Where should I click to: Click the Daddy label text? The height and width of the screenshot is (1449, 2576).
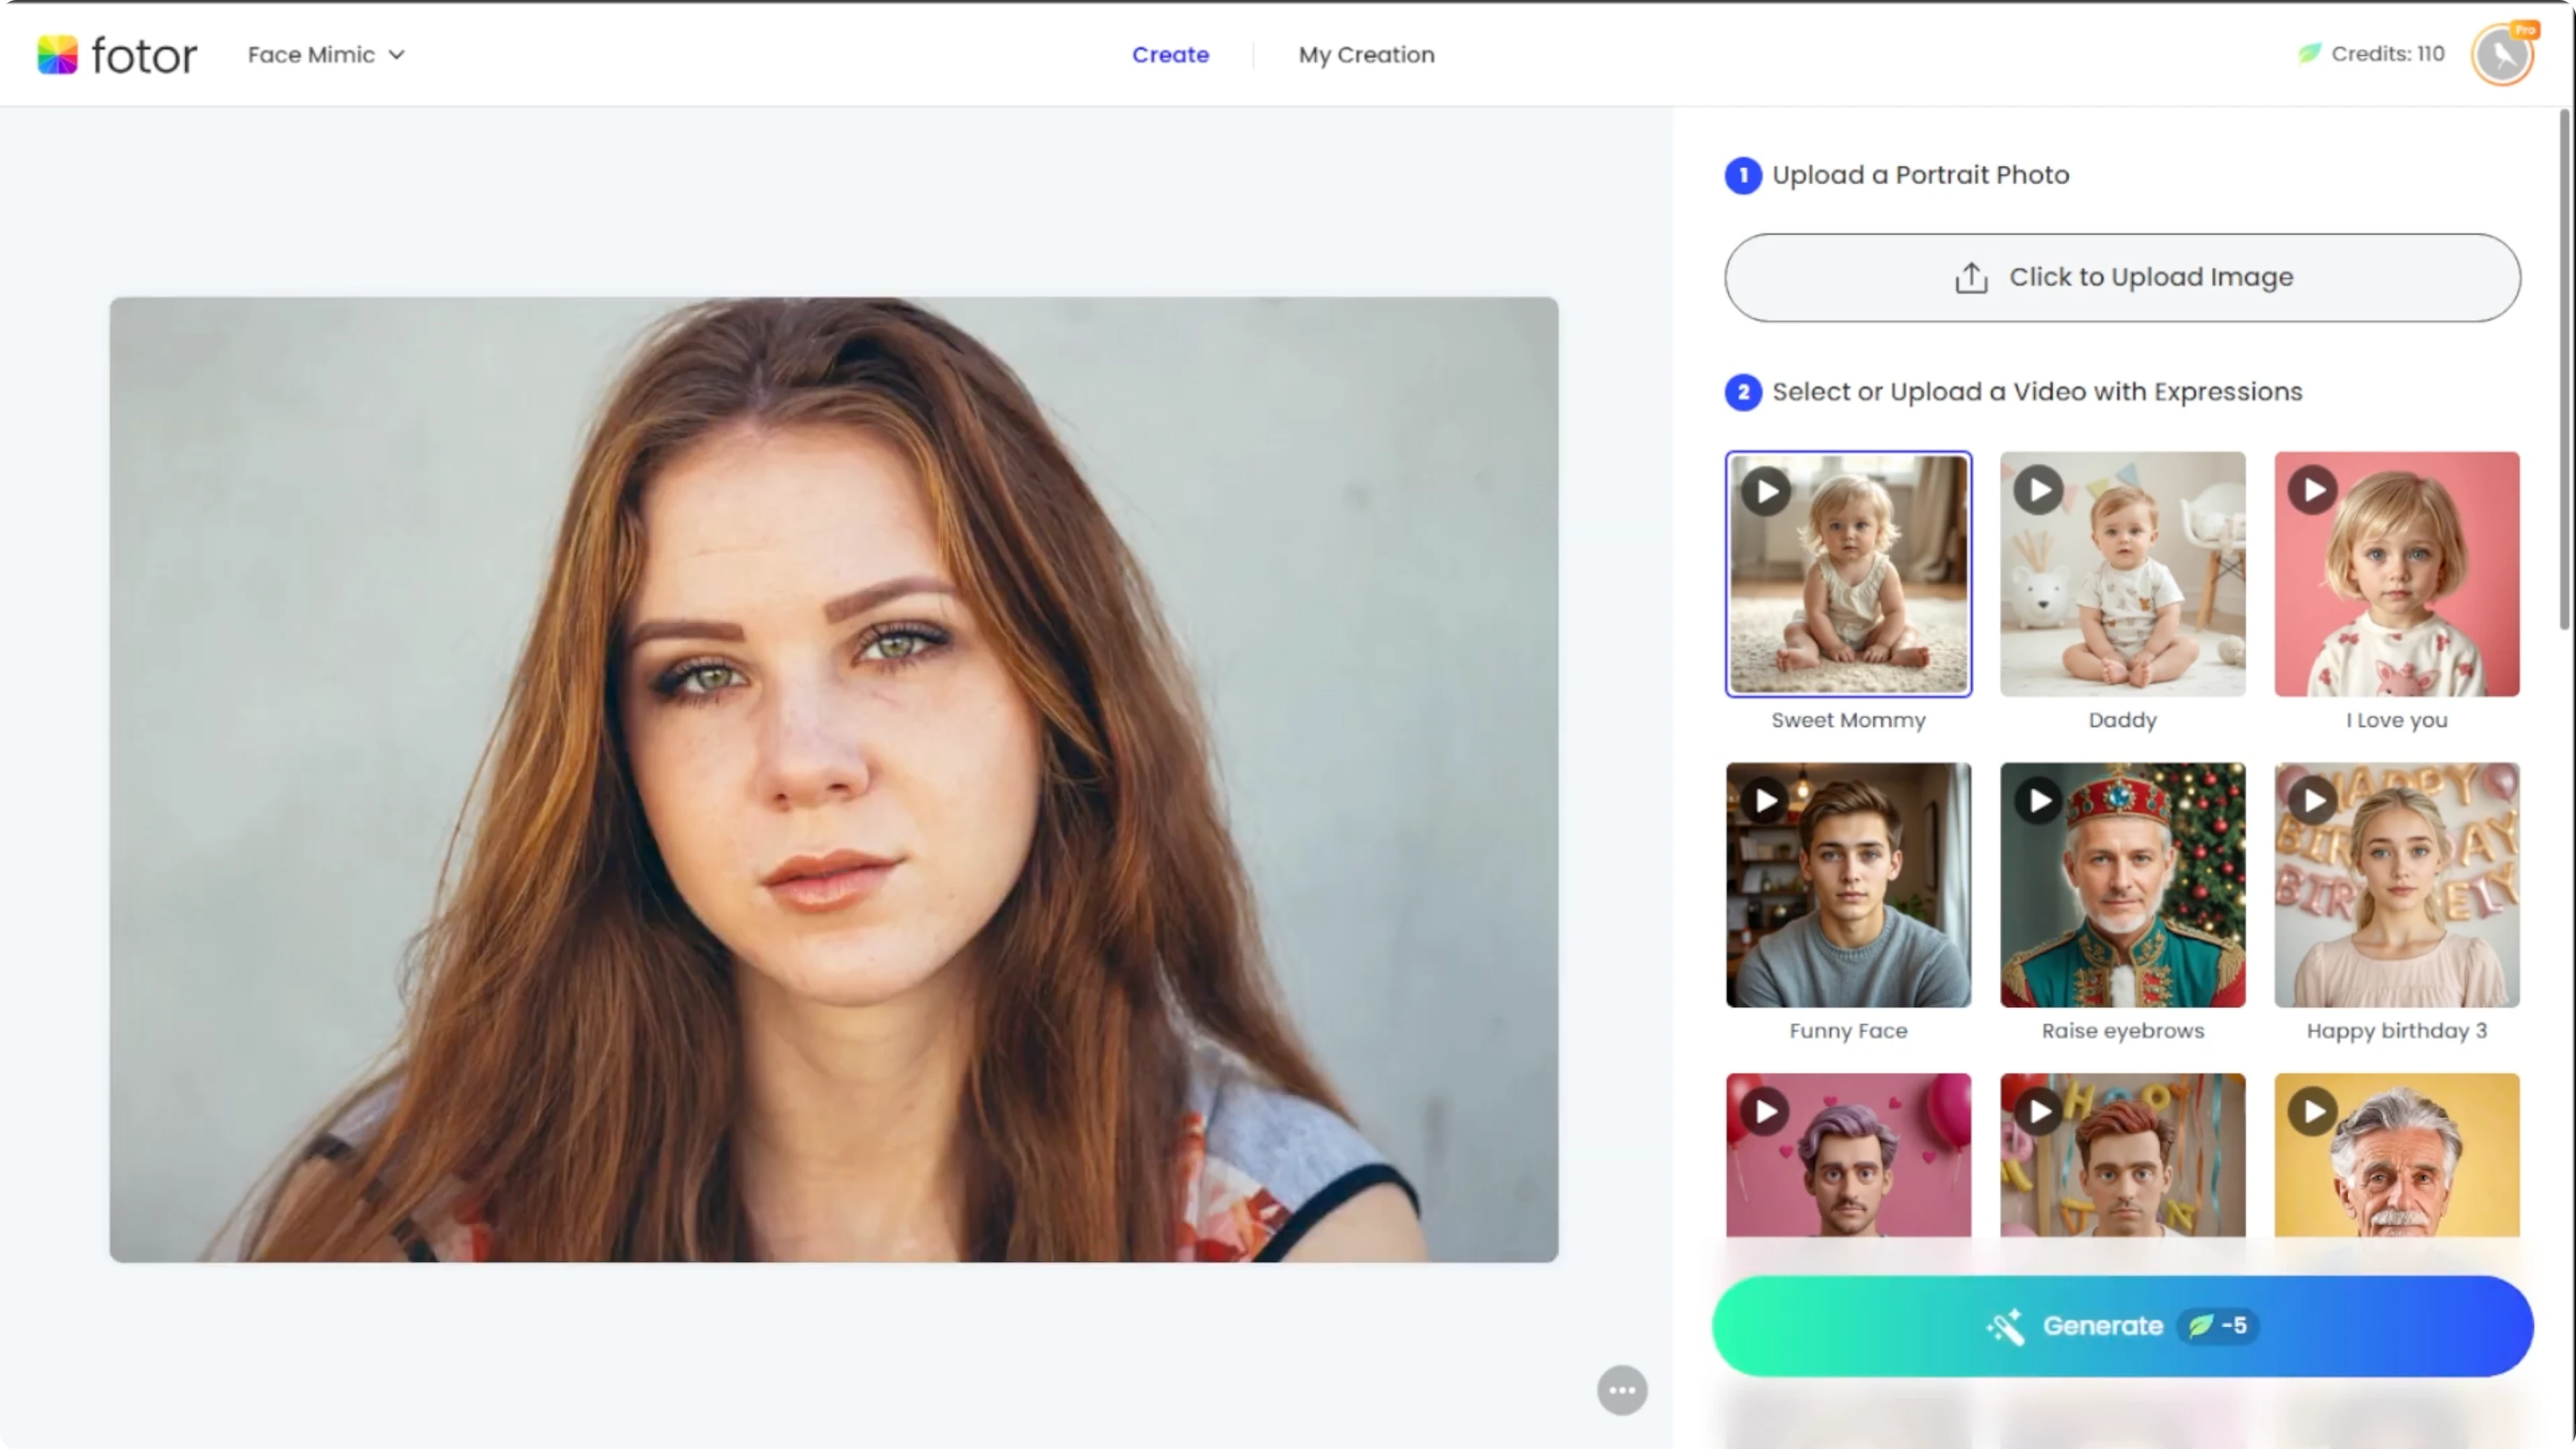coord(2122,720)
